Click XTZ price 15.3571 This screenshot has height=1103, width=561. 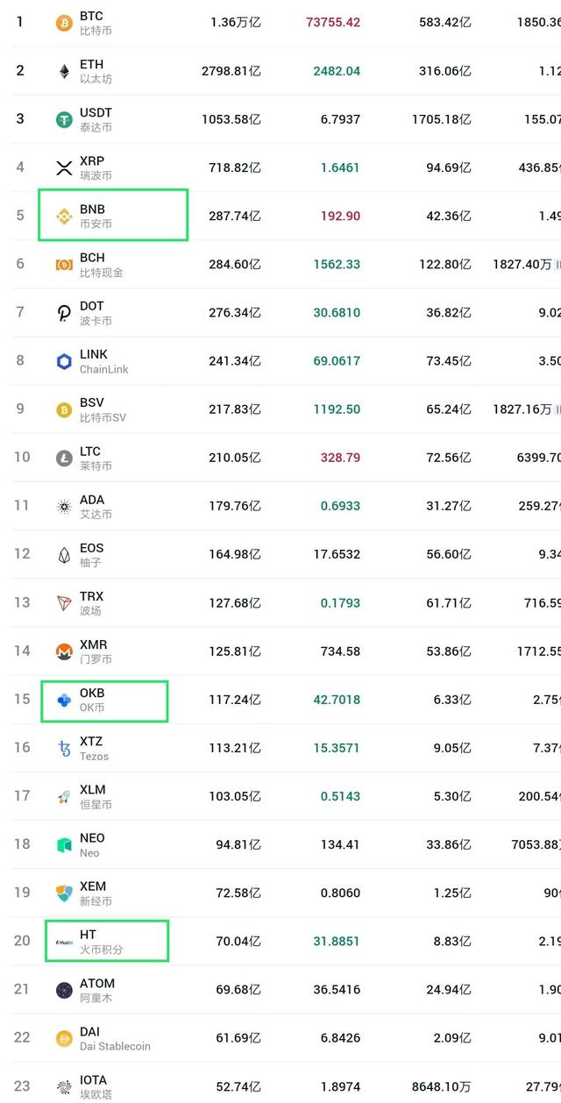(x=337, y=748)
